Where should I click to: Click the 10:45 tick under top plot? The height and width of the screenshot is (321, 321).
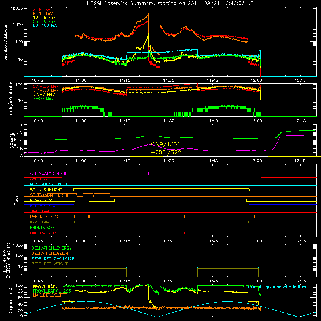click(37, 81)
